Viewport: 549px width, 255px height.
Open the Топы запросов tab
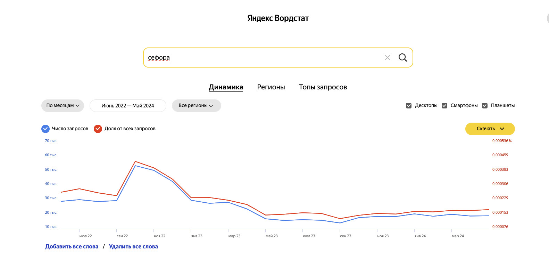click(x=323, y=87)
